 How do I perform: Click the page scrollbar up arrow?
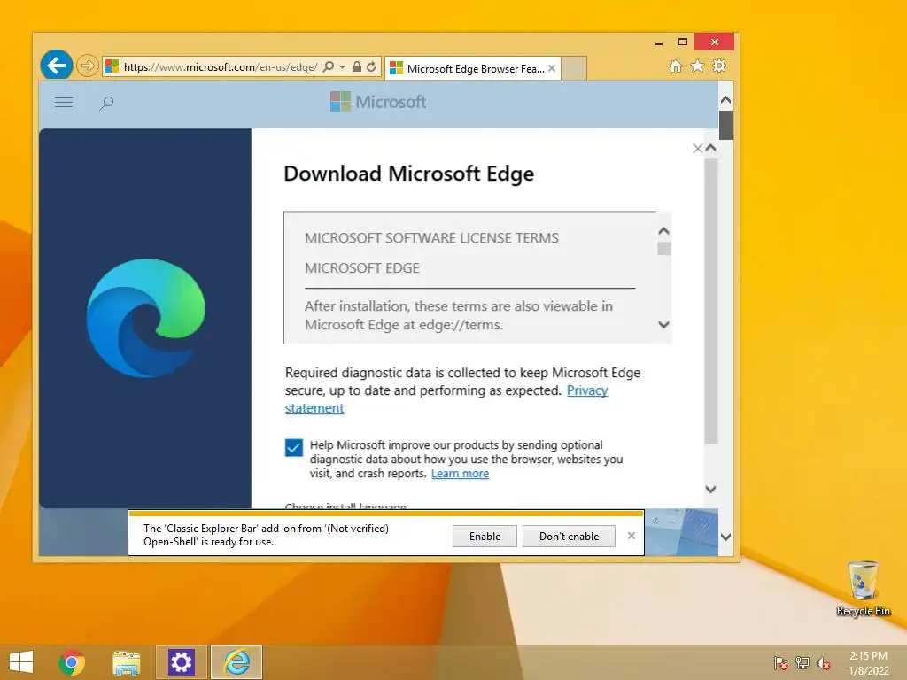click(726, 100)
